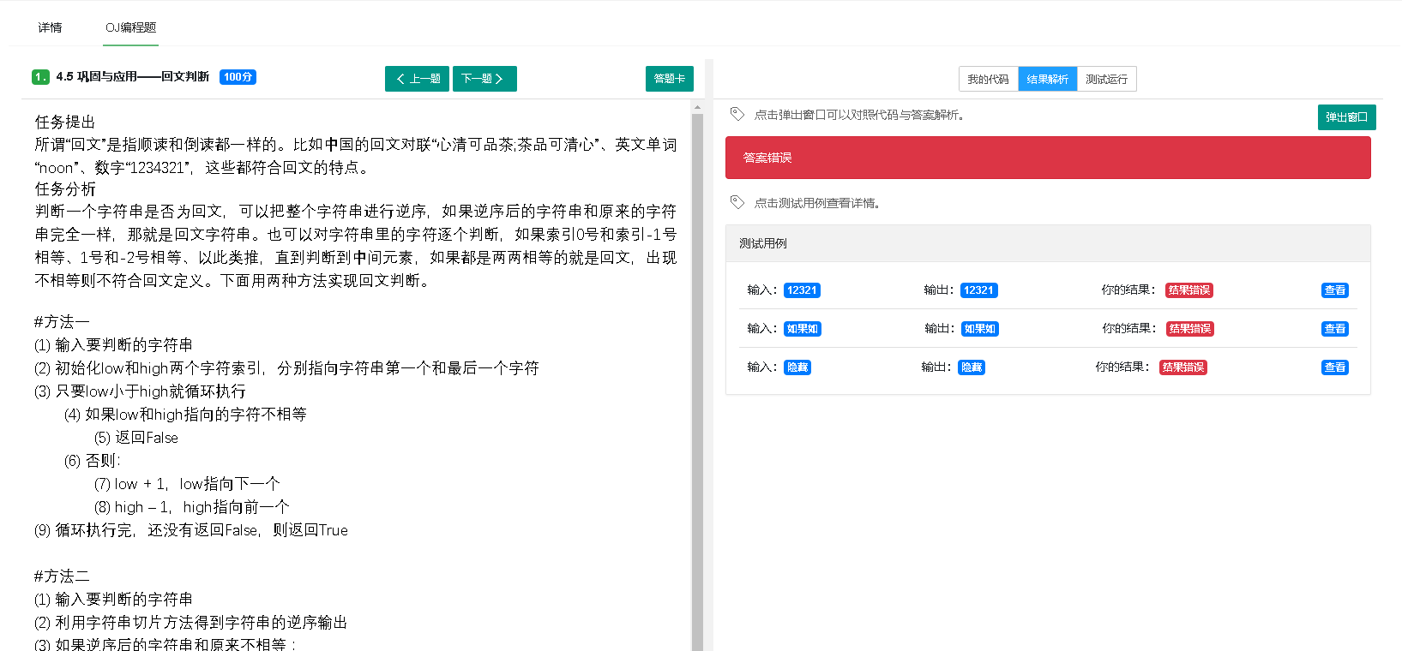View details of first test case 12321
The height and width of the screenshot is (651, 1402).
[x=1334, y=290]
